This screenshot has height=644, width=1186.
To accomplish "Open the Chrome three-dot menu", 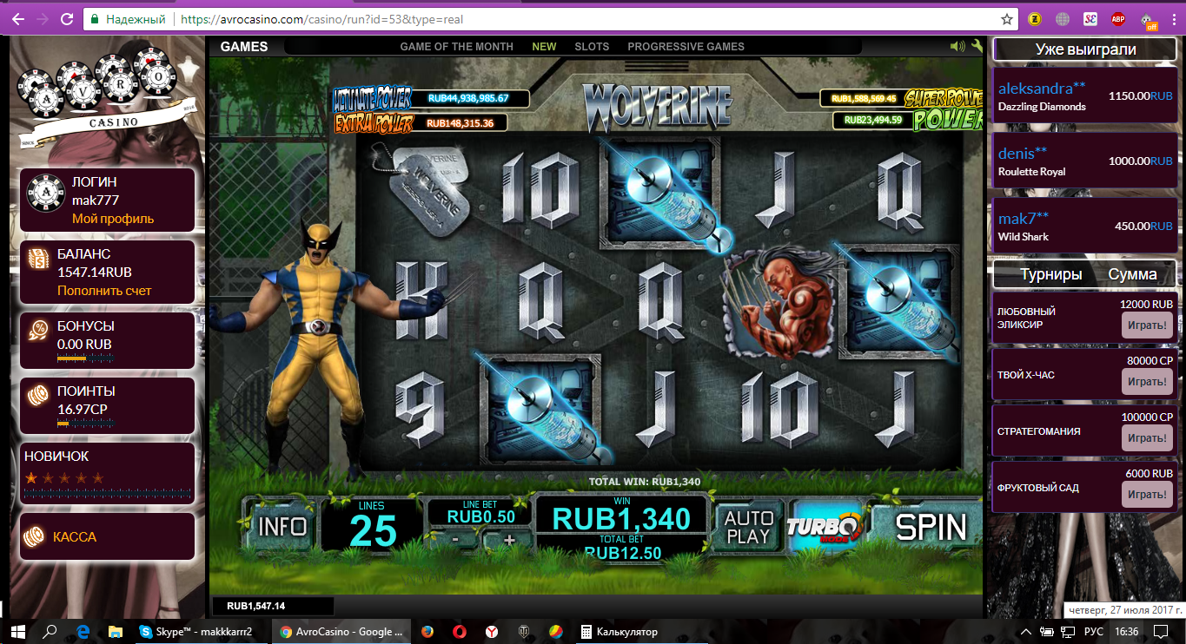I will point(1174,18).
